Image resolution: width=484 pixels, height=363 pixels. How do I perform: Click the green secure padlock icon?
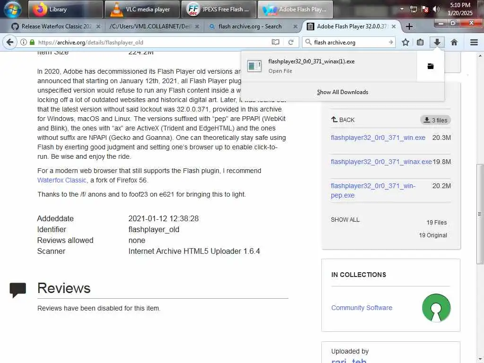[x=32, y=42]
